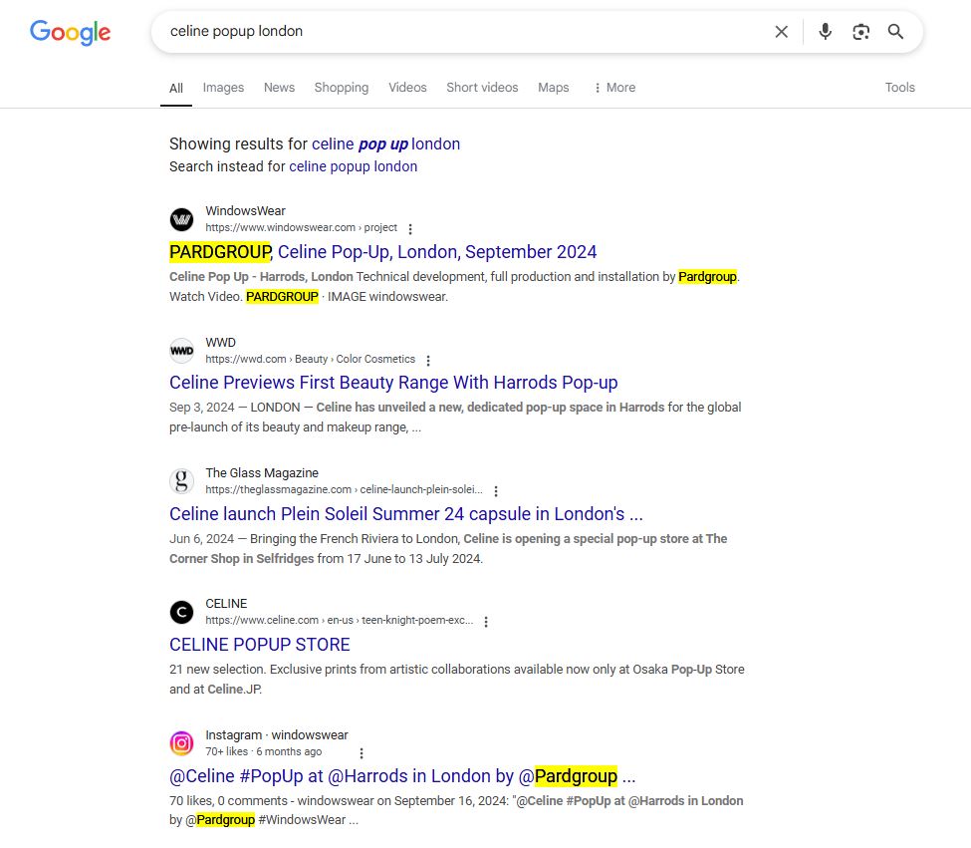971x848 pixels.
Task: Open the 'CELINE POPUP STORE' result
Action: point(260,645)
